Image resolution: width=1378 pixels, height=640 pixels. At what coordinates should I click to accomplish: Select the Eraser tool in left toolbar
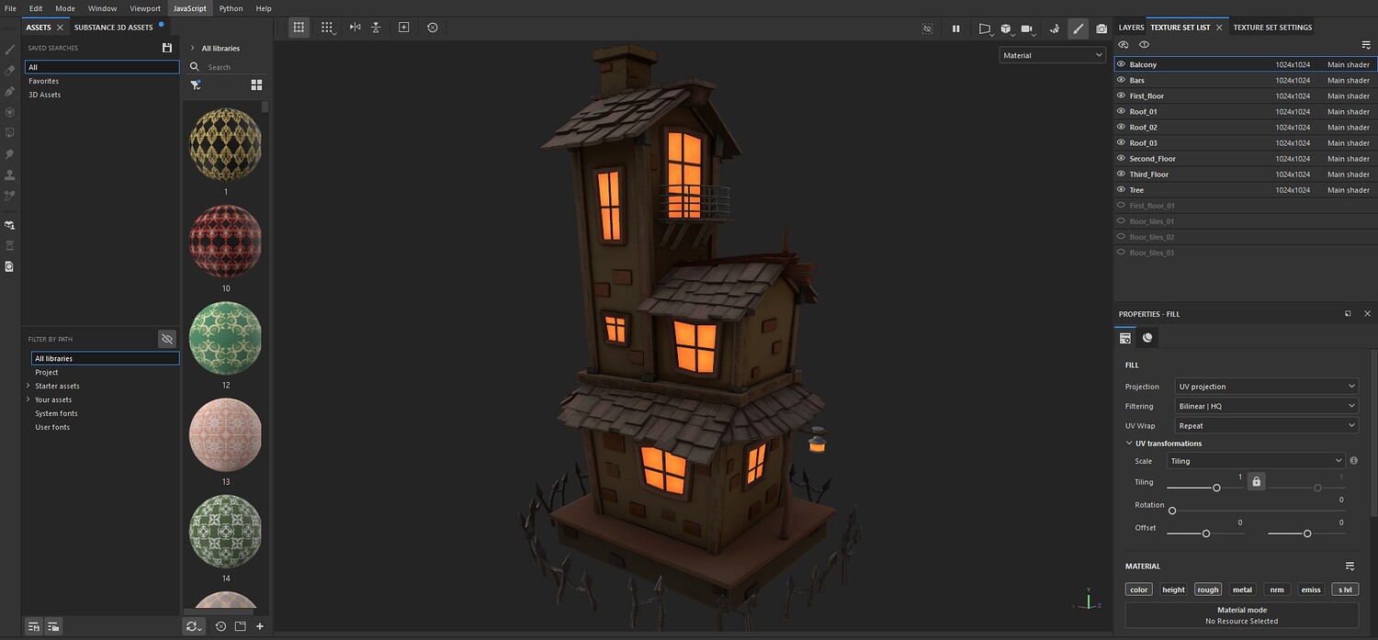coord(9,71)
